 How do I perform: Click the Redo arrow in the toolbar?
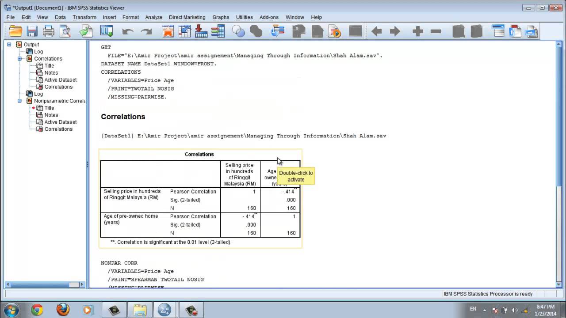pos(146,31)
